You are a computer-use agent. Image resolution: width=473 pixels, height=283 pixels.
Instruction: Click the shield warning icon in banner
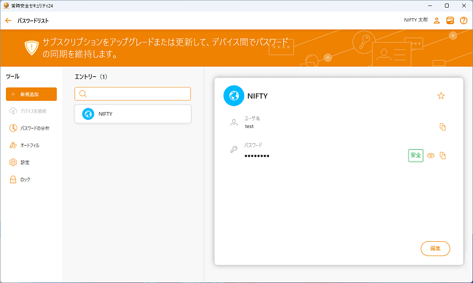pos(32,48)
